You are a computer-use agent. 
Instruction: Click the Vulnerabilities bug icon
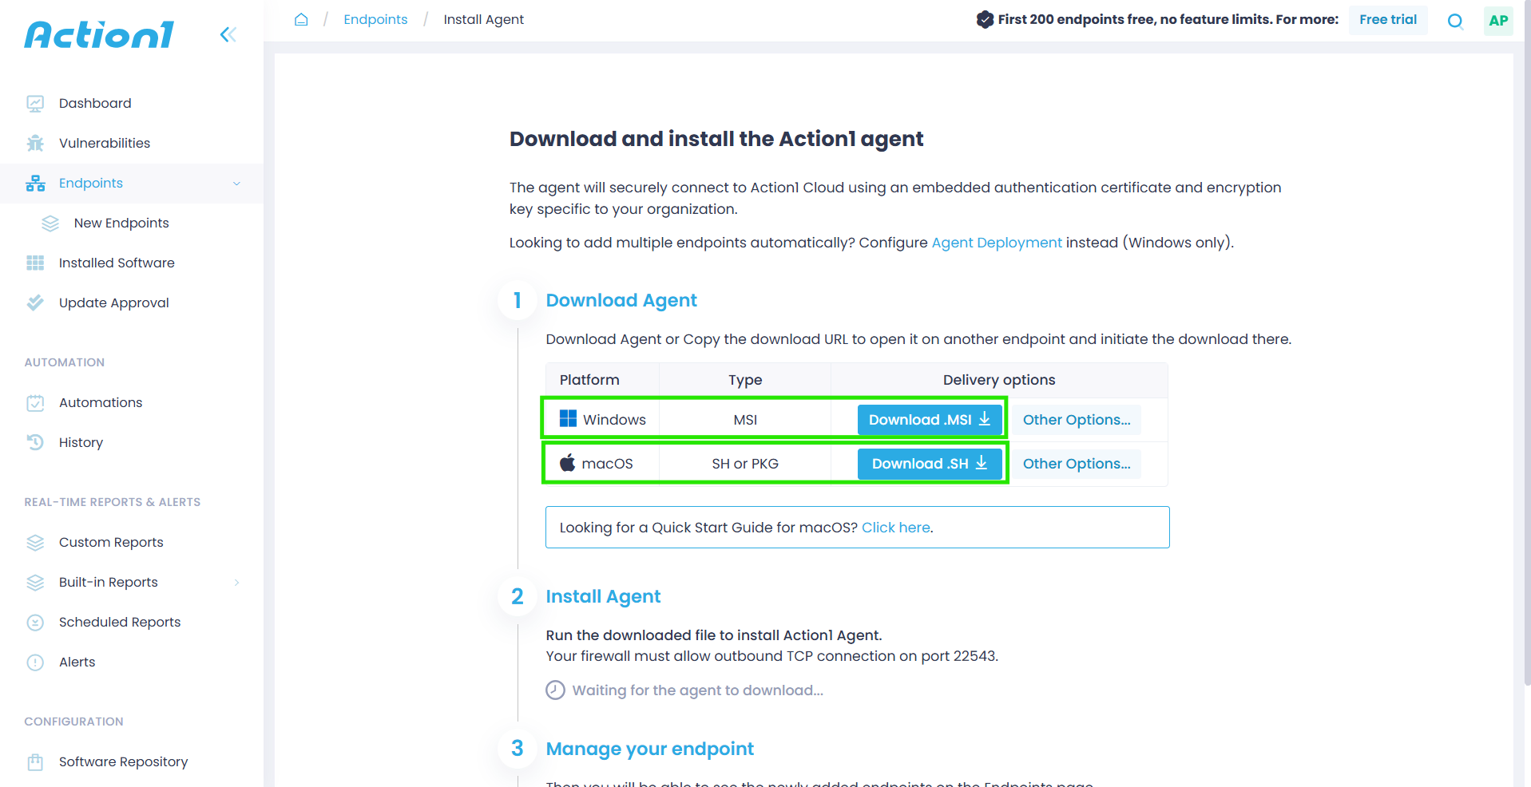click(x=35, y=144)
